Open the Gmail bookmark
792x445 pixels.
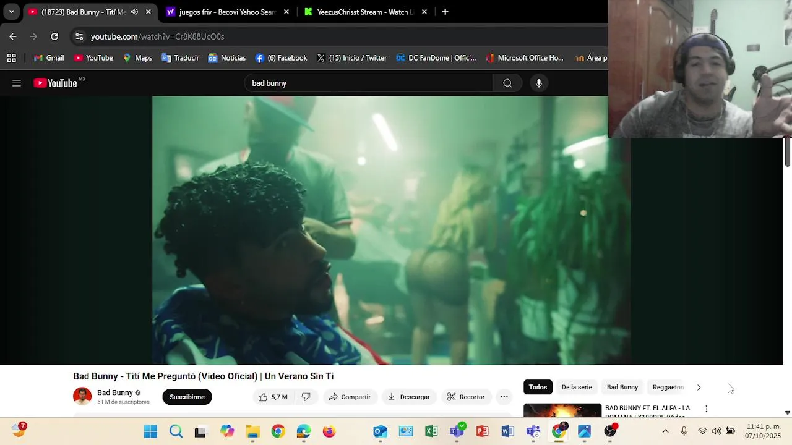point(49,57)
